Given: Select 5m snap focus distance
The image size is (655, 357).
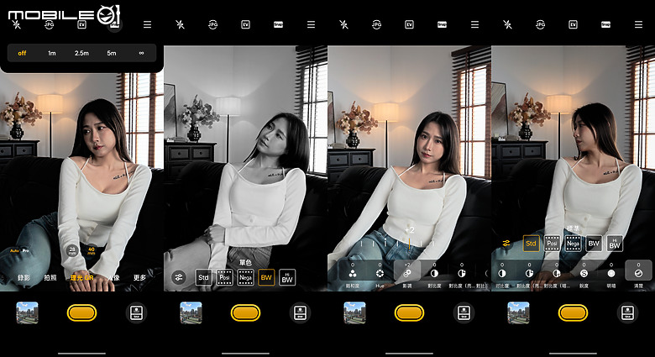Looking at the screenshot, I should tap(112, 53).
